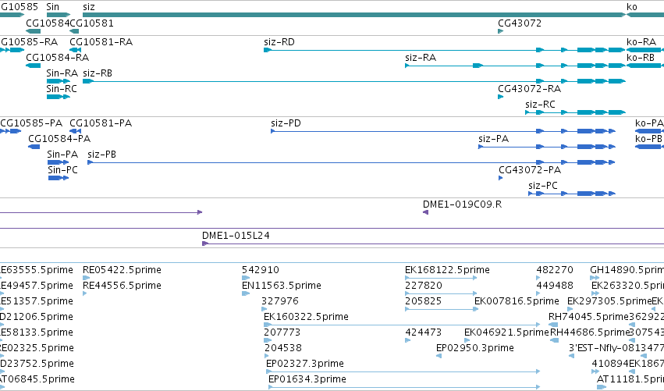Click the 410894 EST label
This screenshot has height=391, width=664.
(610, 364)
